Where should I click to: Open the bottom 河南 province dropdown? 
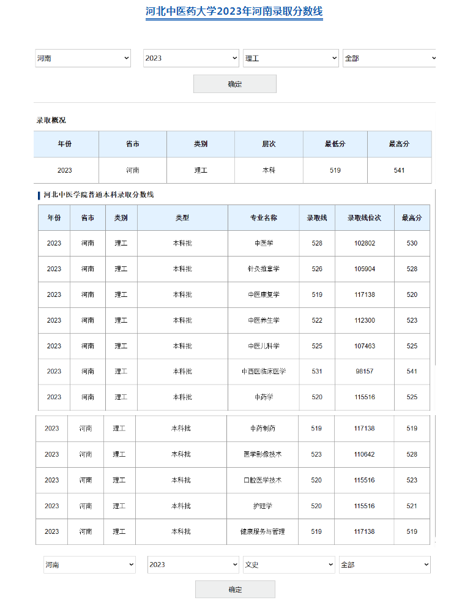coord(89,564)
